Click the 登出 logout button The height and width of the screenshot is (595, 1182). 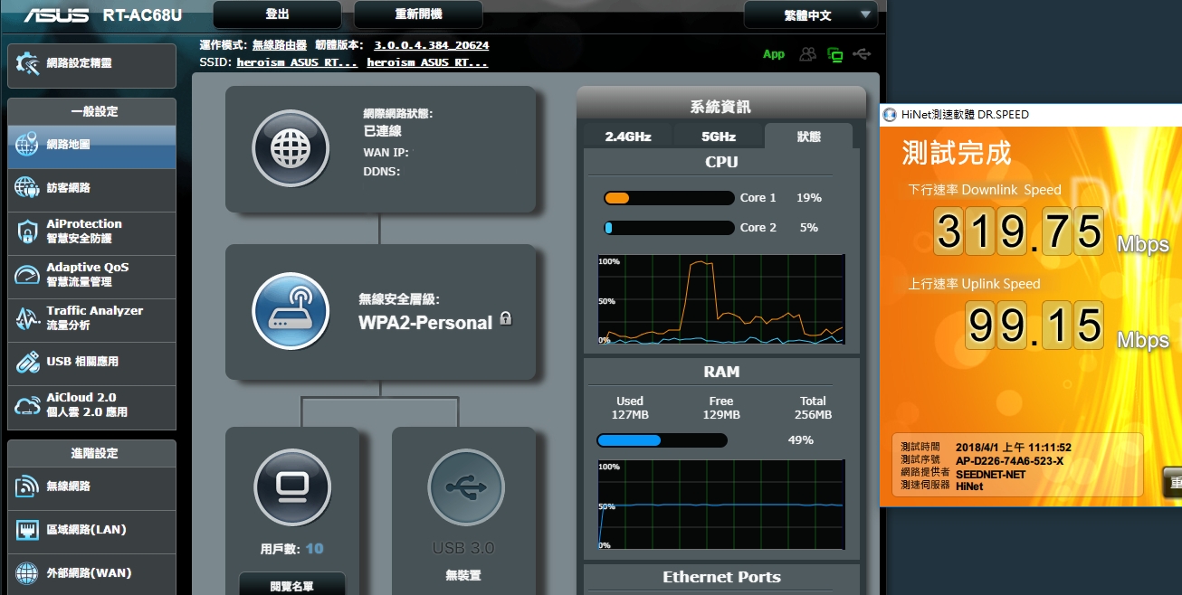[x=278, y=14]
